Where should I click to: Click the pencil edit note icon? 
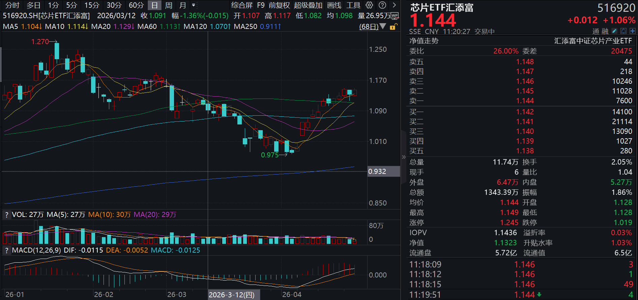614,31
